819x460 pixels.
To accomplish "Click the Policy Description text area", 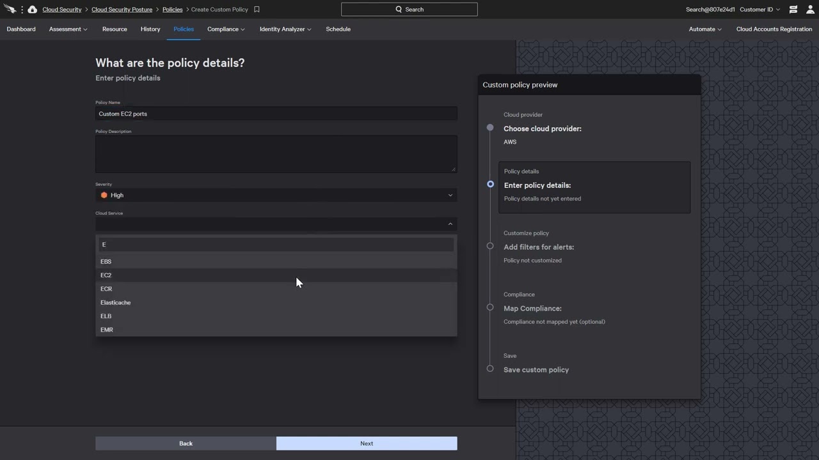I will (276, 154).
